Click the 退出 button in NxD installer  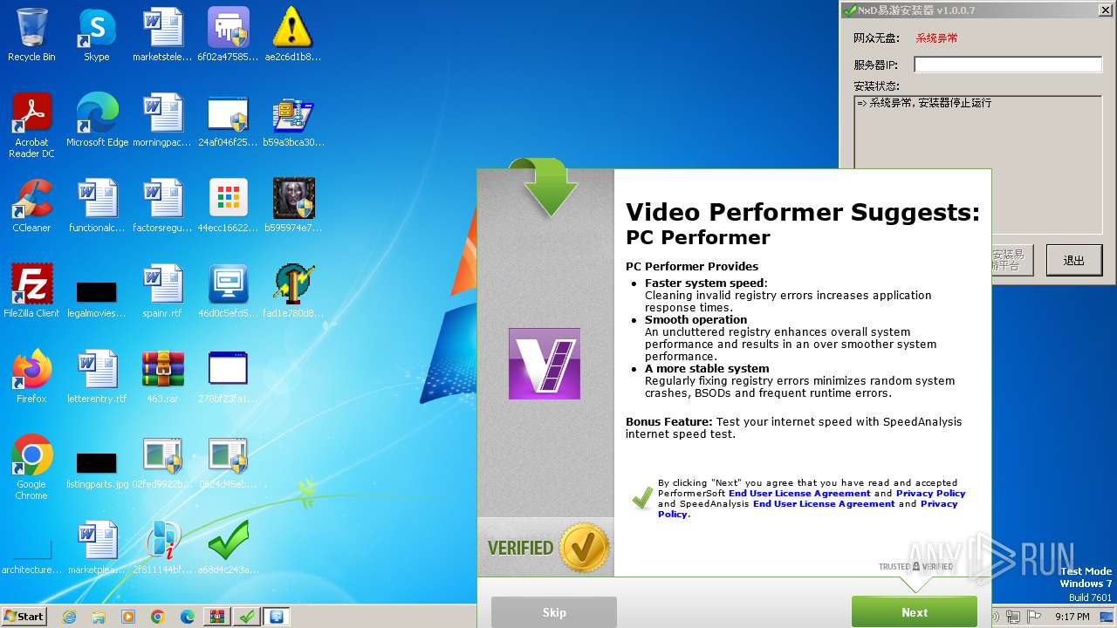(1074, 260)
